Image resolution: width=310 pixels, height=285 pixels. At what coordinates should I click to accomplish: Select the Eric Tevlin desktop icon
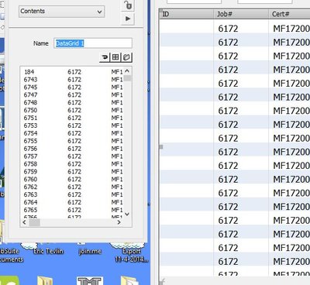[x=48, y=250]
